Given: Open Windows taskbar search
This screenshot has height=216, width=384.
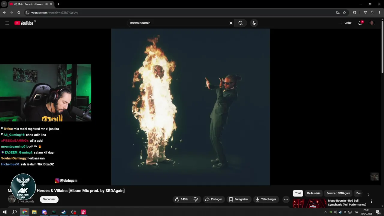Looking at the screenshot, I should point(14,212).
